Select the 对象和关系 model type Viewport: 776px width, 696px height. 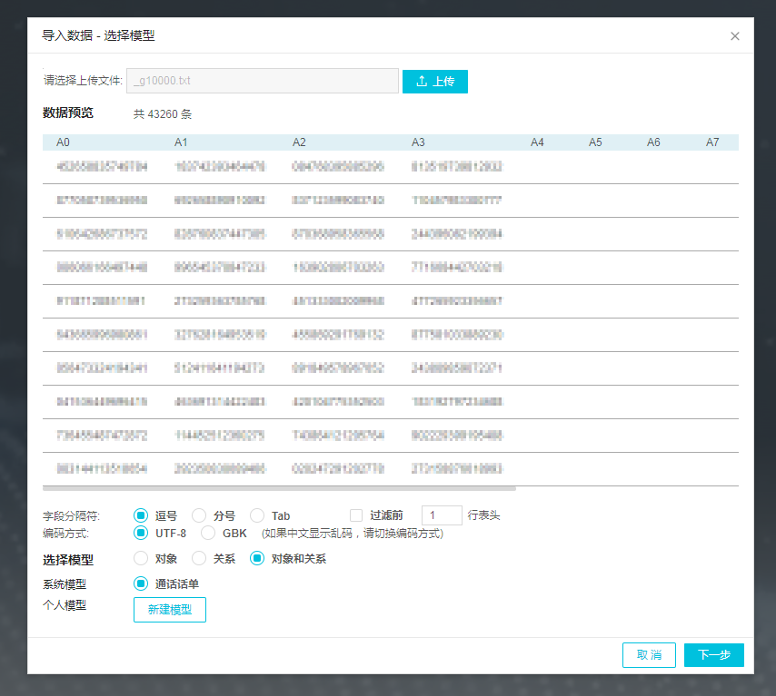click(x=257, y=559)
